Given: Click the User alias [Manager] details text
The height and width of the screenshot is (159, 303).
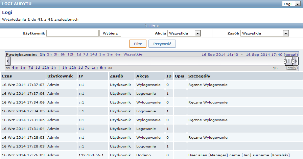Looking at the screenshot, I should (x=239, y=155).
